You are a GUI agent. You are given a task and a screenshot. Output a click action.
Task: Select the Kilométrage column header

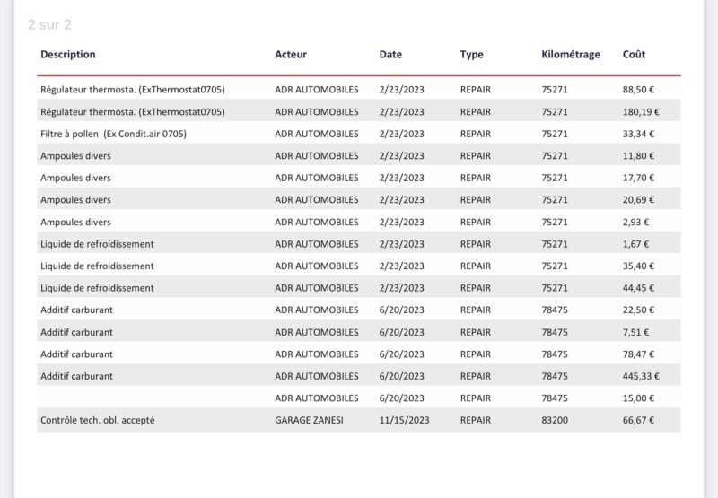[x=571, y=55]
